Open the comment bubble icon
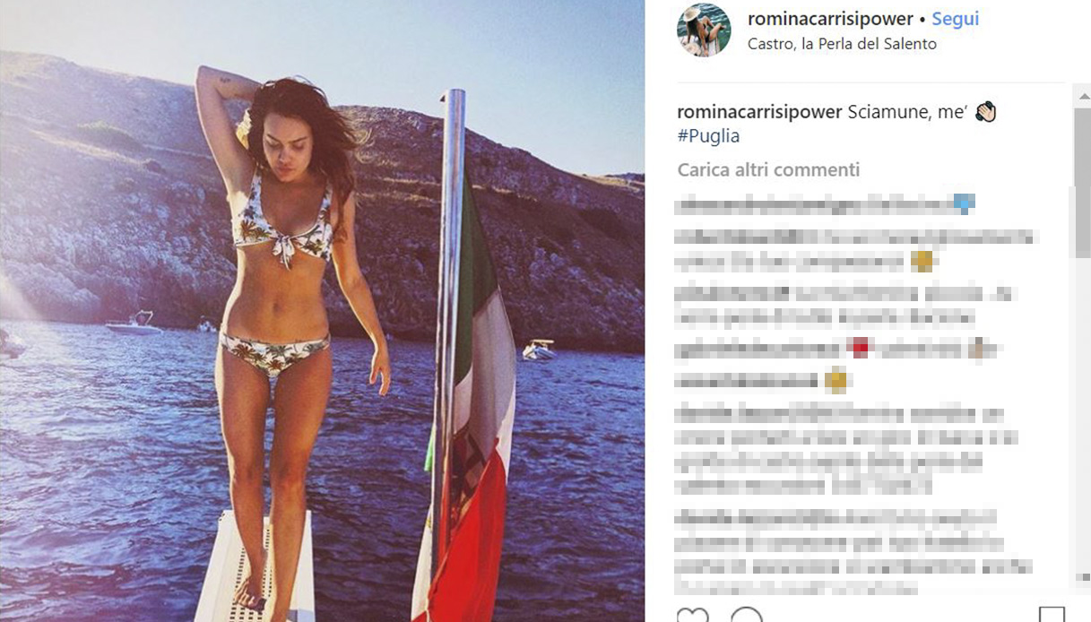This screenshot has height=622, width=1091. [x=747, y=616]
